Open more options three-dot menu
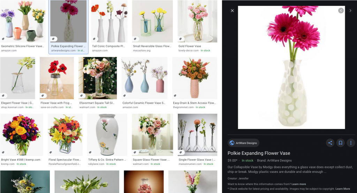 point(351,143)
